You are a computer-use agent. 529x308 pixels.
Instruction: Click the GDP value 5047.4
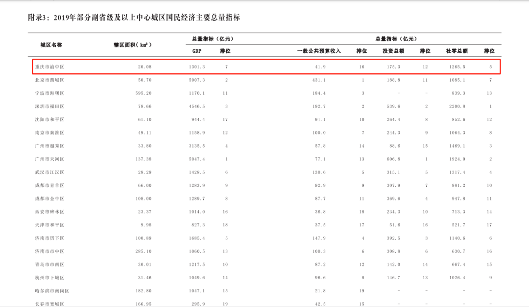tap(197, 159)
